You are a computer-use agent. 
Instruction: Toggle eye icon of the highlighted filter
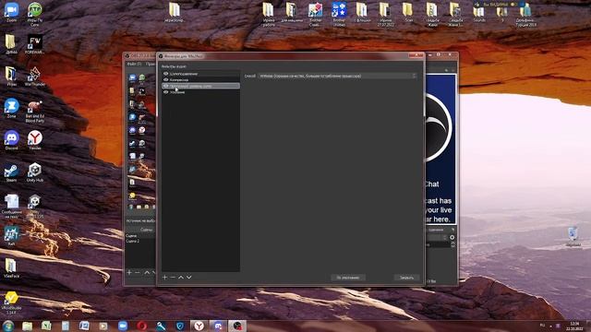pyautogui.click(x=166, y=86)
